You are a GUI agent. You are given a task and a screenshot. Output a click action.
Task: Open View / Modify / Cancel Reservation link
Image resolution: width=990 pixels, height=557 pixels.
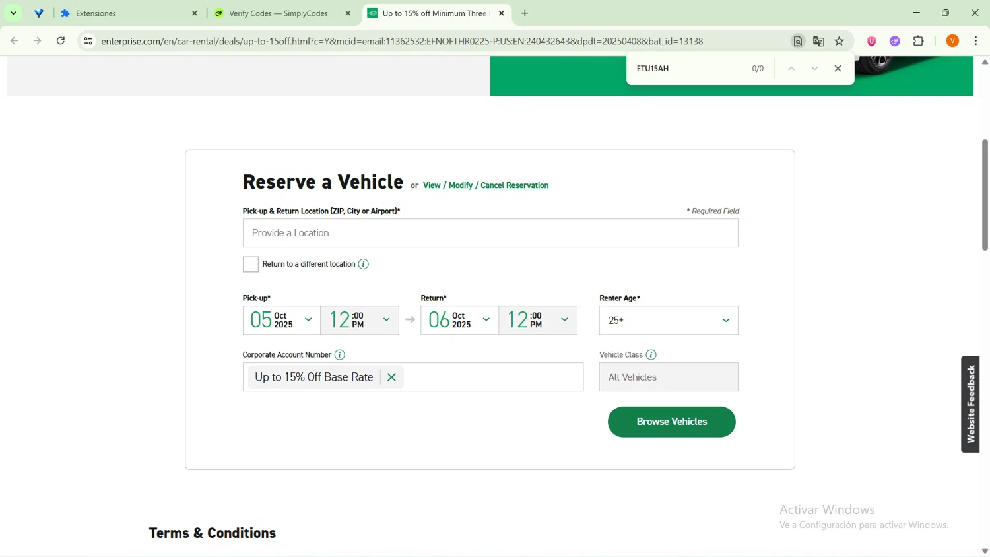[486, 185]
